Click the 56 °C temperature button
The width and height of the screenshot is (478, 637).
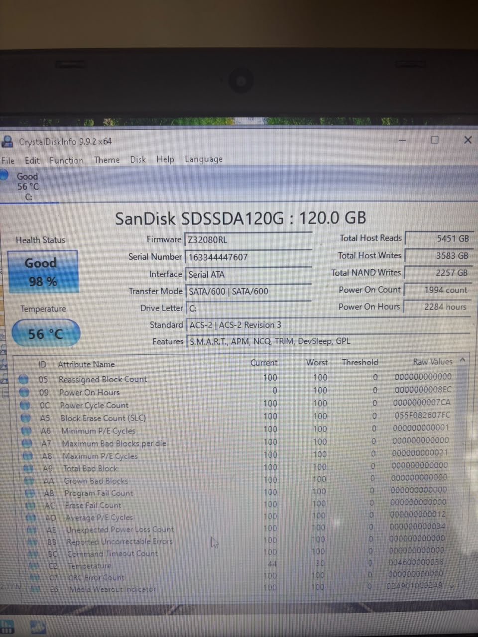45,333
